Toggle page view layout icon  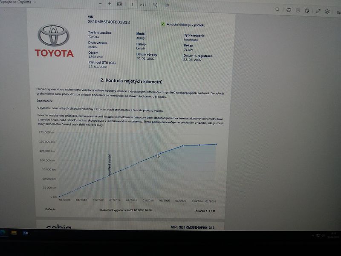pyautogui.click(x=167, y=6)
